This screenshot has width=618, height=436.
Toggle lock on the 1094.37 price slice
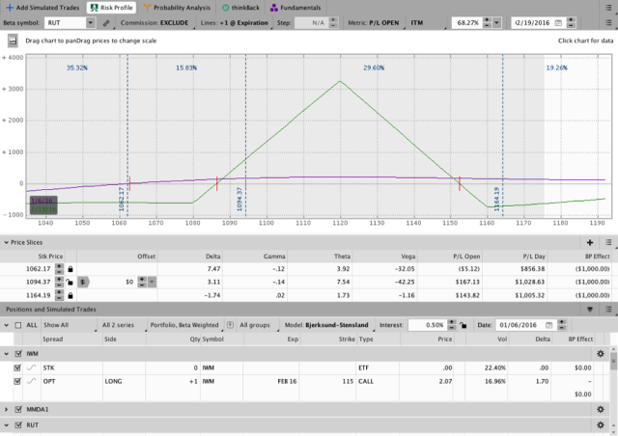pyautogui.click(x=70, y=282)
